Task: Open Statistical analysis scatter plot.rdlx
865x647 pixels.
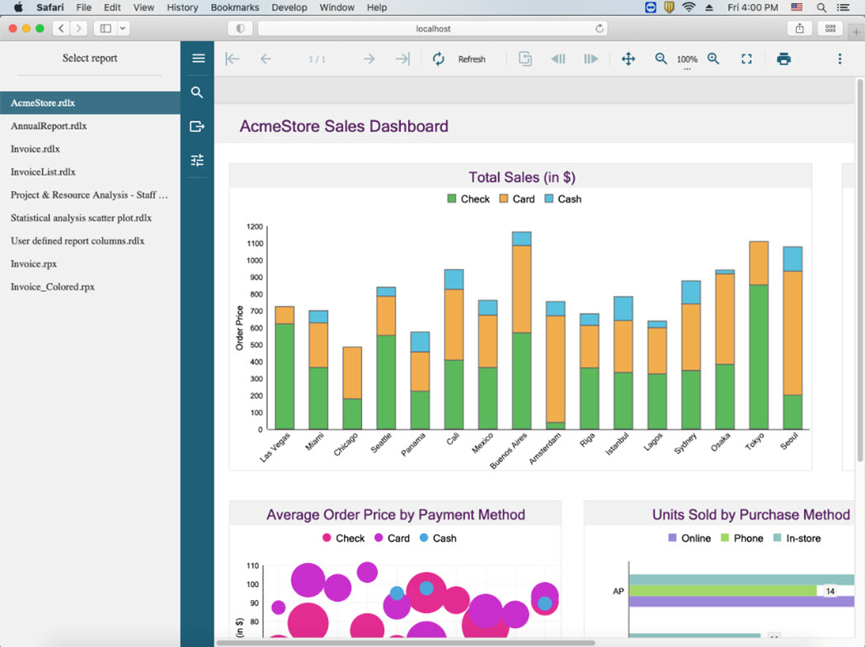Action: point(90,218)
